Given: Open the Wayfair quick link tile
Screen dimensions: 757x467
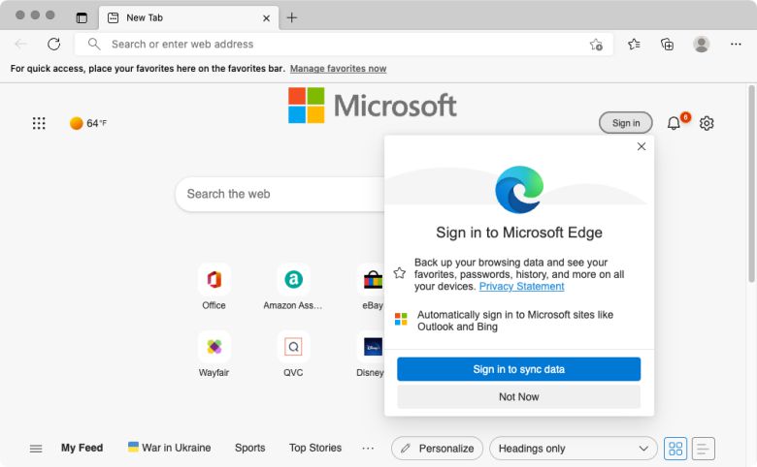Looking at the screenshot, I should pyautogui.click(x=214, y=347).
